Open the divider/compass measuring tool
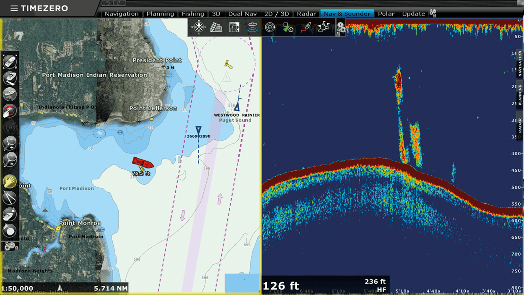The height and width of the screenshot is (295, 524). (x=10, y=198)
